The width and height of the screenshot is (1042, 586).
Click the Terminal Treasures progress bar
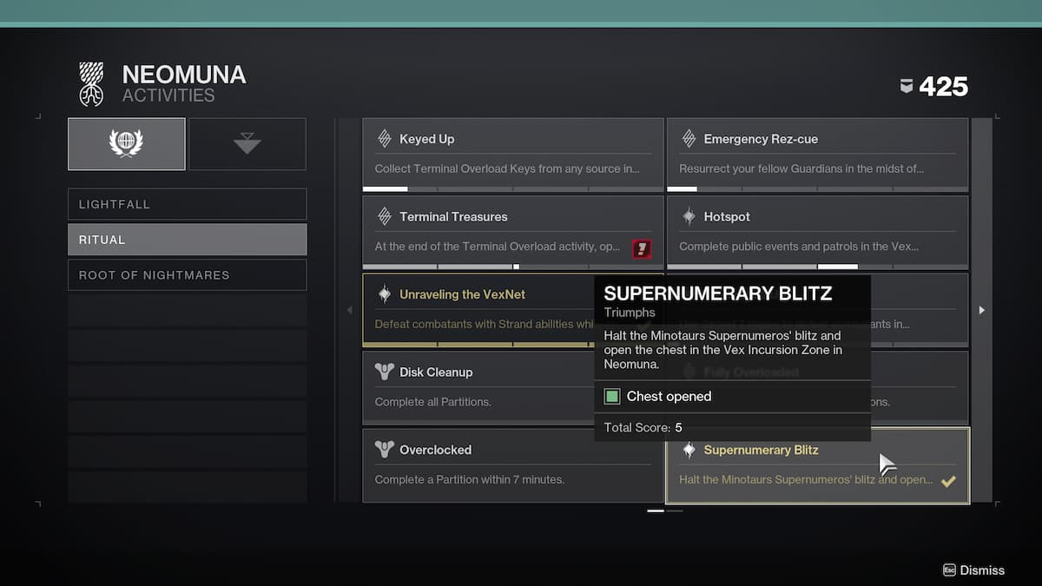pos(513,267)
